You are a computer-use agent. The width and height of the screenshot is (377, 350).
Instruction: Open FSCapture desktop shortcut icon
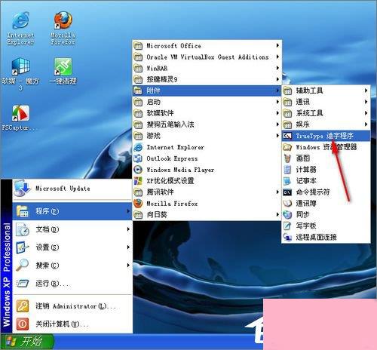click(20, 114)
